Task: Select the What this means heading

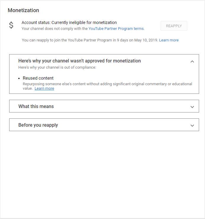Action: [36, 107]
